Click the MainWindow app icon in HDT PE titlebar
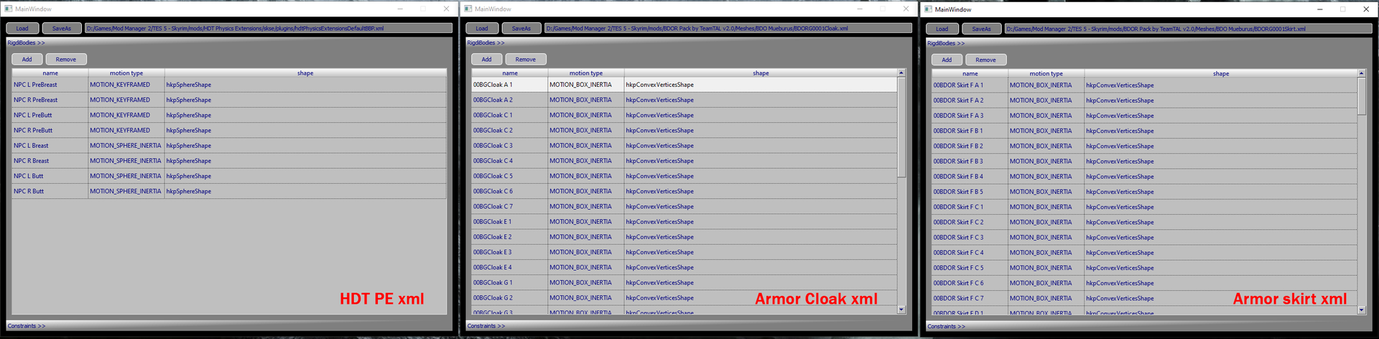 (9, 9)
